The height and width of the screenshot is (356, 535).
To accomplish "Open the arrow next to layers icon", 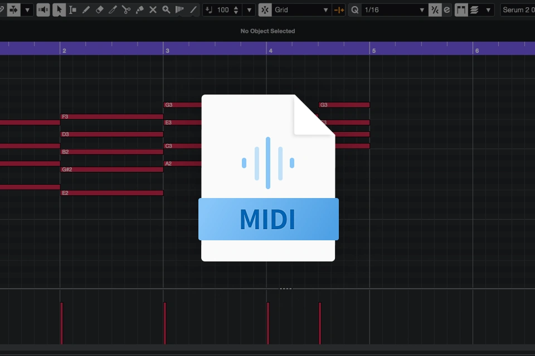I will (488, 10).
